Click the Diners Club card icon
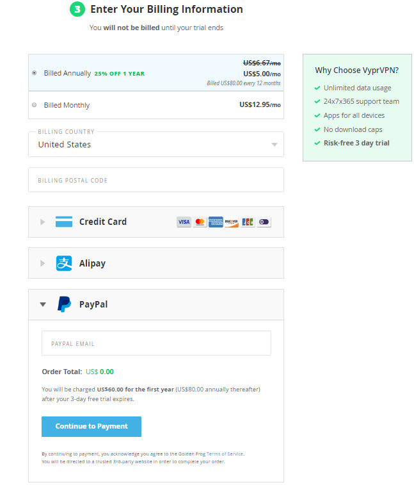This screenshot has height=485, width=414. pos(264,222)
